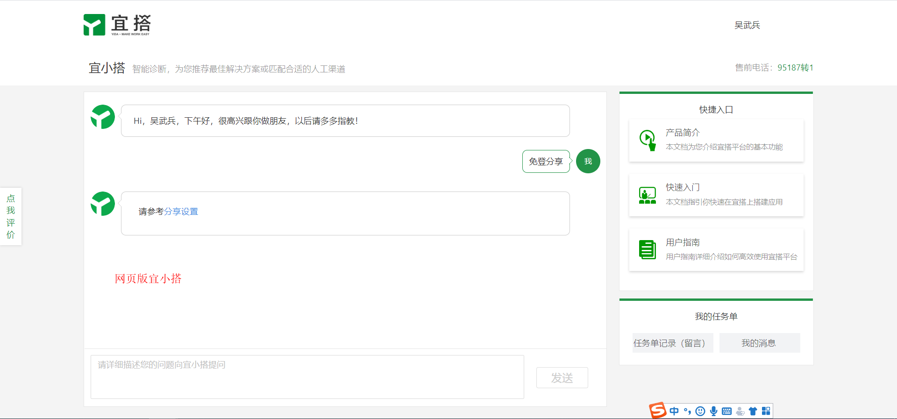Screen dimensions: 897x419
Task: Click the green 我 user avatar
Action: [x=588, y=161]
